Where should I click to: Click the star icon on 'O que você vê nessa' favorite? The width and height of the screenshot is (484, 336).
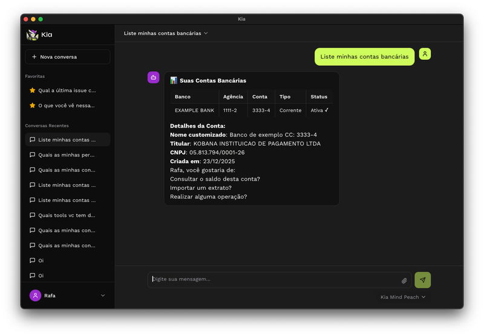click(x=33, y=105)
